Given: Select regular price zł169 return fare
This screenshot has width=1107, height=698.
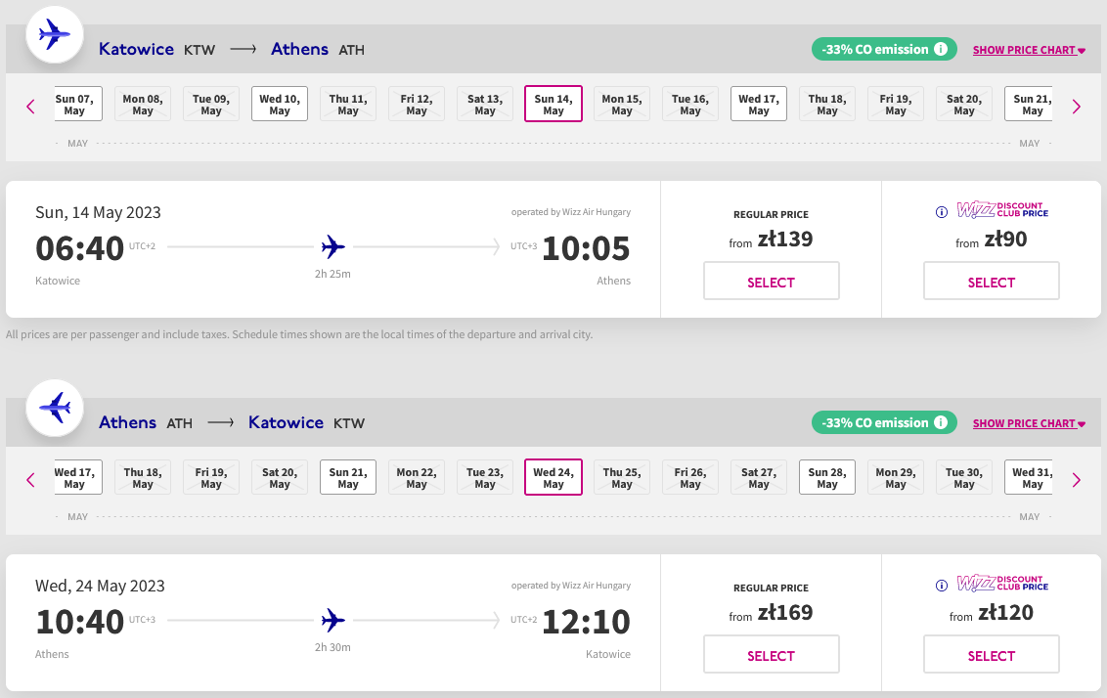Looking at the screenshot, I should pyautogui.click(x=771, y=654).
